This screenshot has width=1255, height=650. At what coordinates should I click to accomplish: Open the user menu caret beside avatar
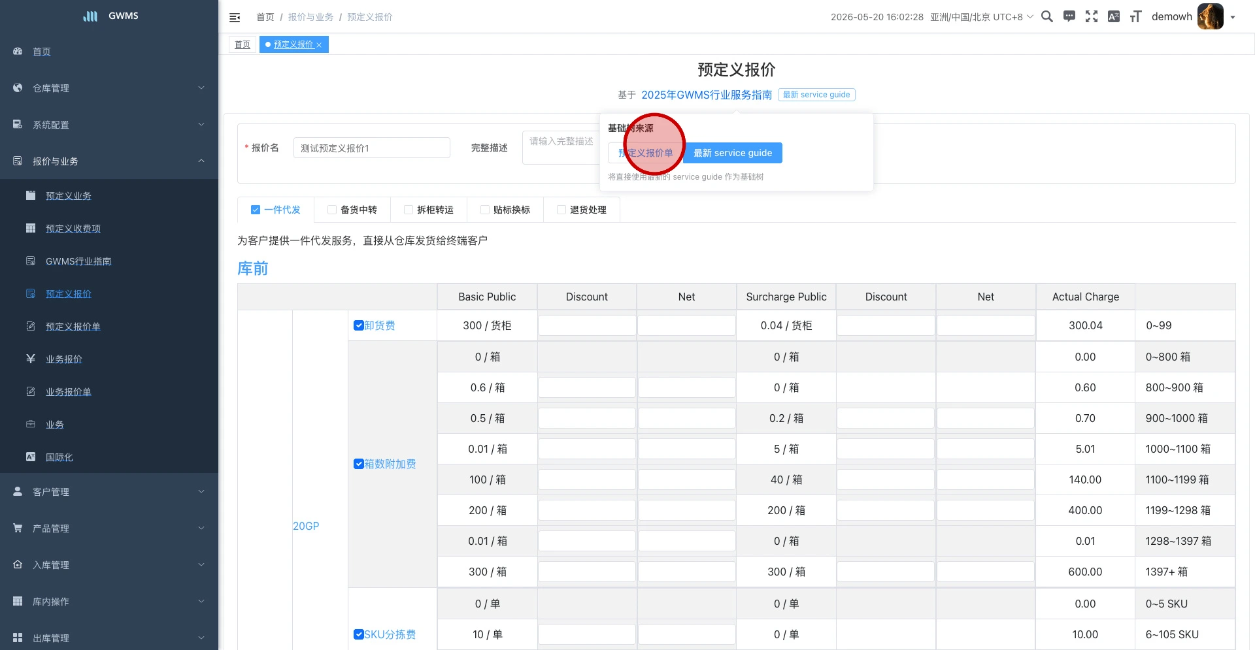coord(1233,18)
